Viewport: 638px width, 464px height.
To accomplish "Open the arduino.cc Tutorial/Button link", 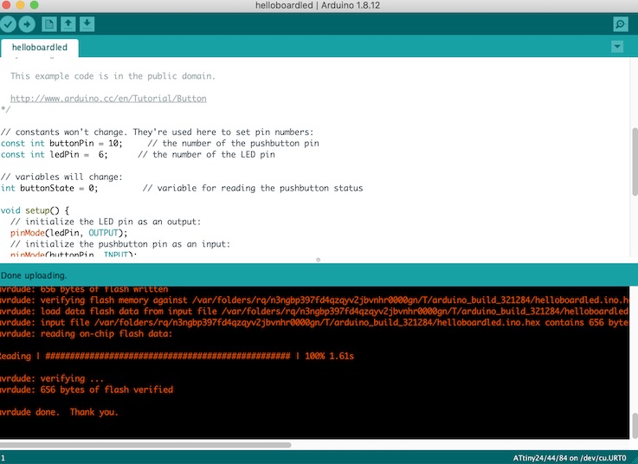I will (108, 99).
